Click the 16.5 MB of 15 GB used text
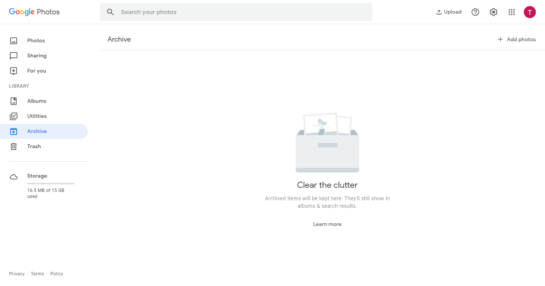This screenshot has height=286, width=545. point(46,193)
